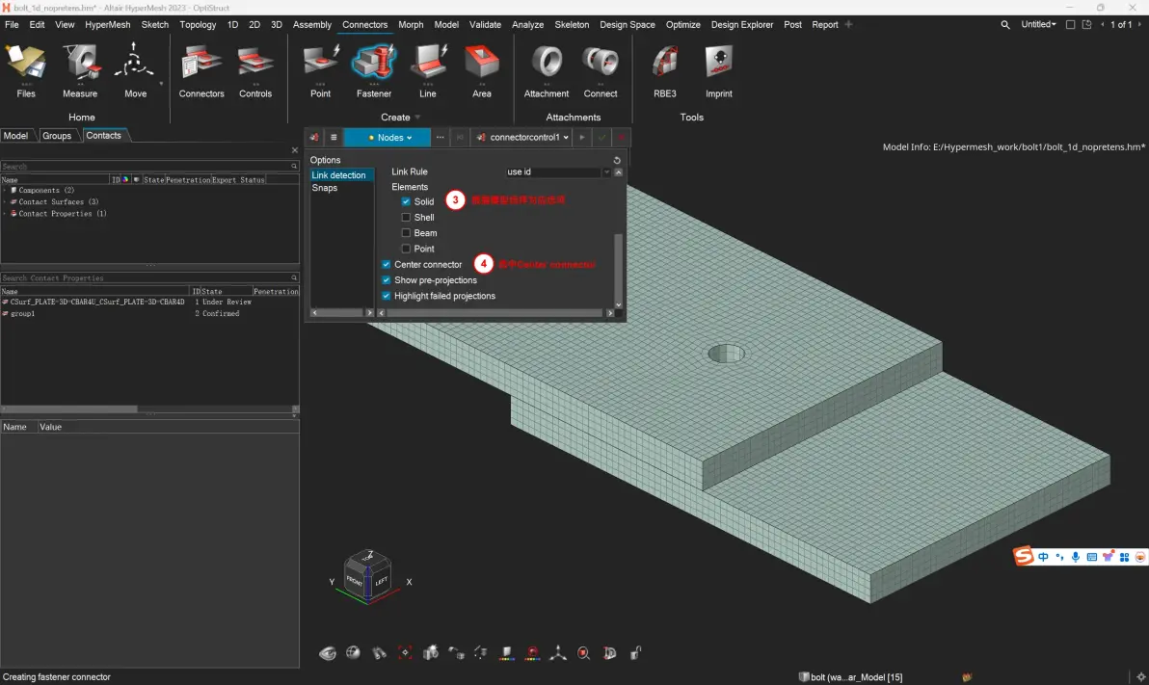Open the Measure tool
The width and height of the screenshot is (1149, 685).
point(80,71)
